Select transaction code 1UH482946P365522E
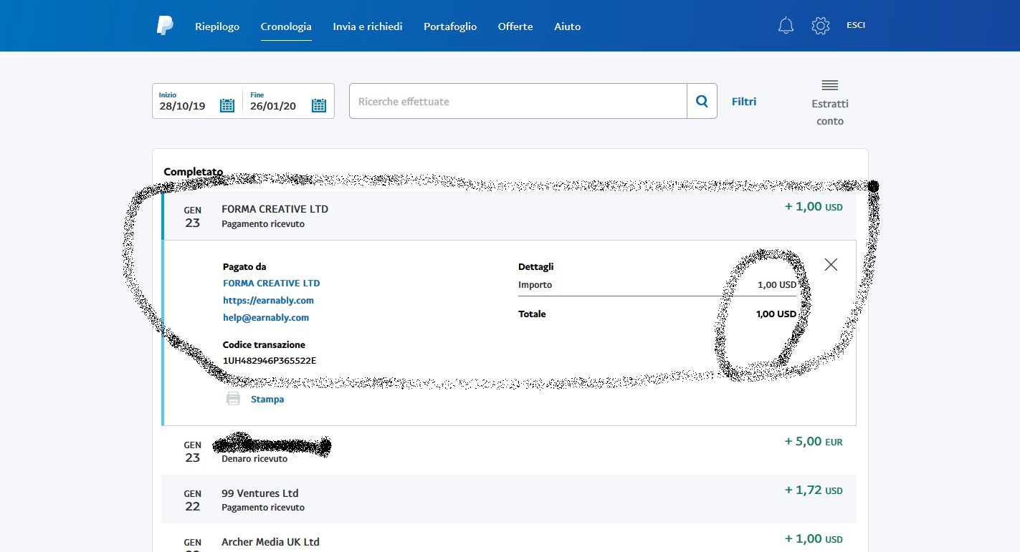Viewport: 1020px width, 552px height. (270, 360)
